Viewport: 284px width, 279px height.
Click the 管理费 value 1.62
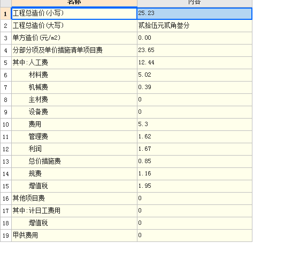(x=195, y=137)
